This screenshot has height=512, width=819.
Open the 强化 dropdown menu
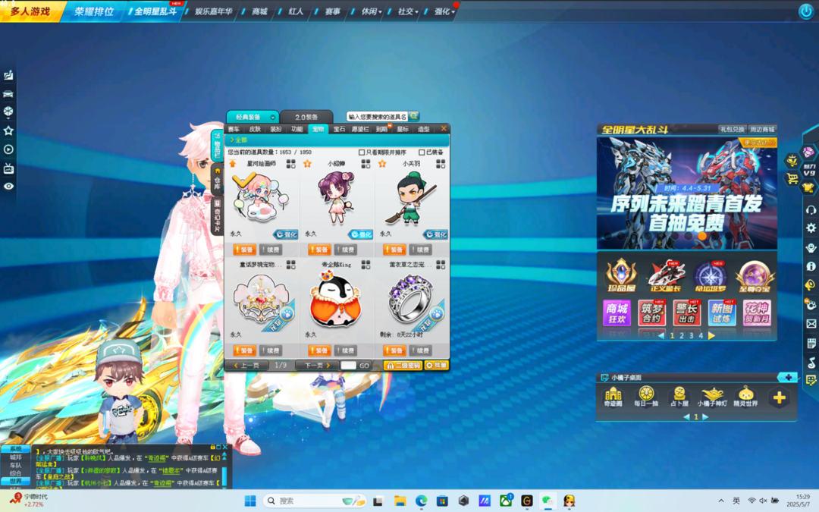[x=444, y=11]
